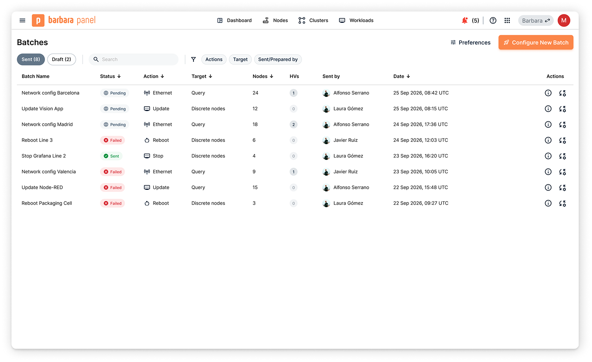Open the help question mark icon
The width and height of the screenshot is (592, 362).
point(493,20)
